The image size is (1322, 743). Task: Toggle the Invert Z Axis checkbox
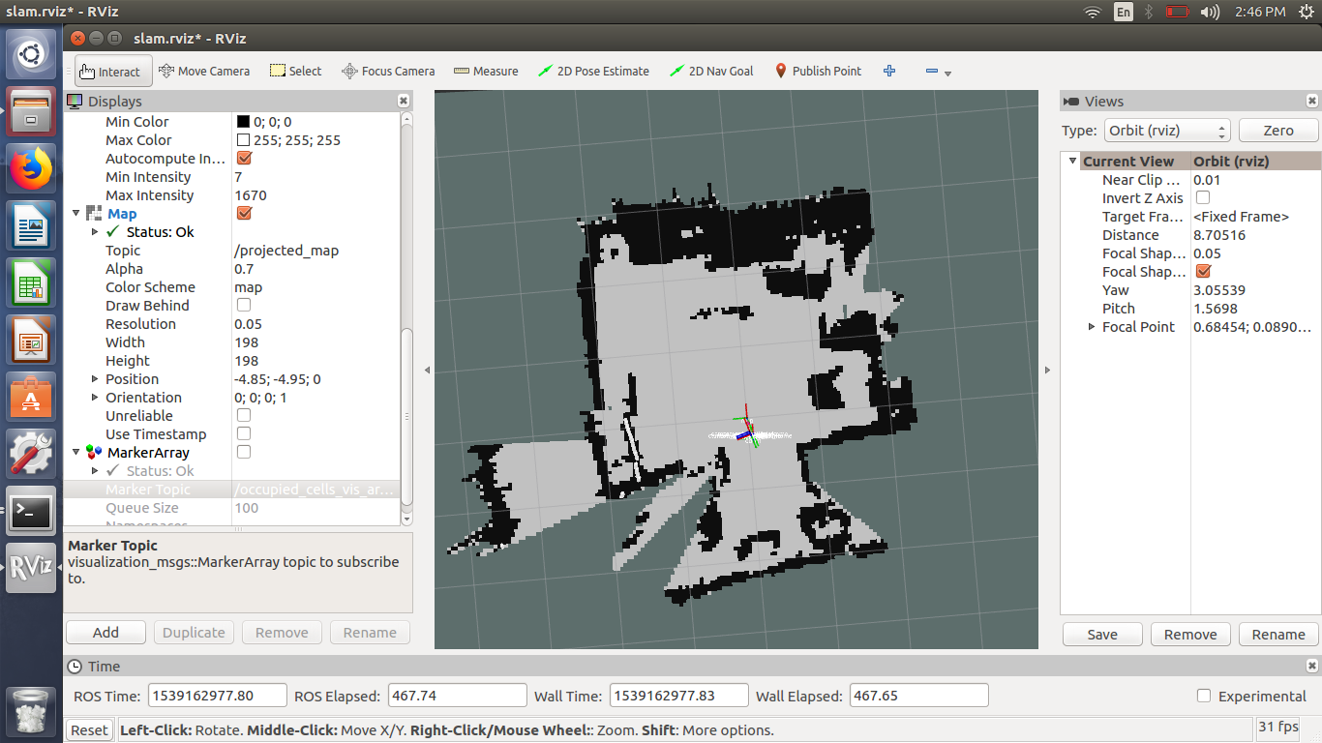click(1203, 198)
